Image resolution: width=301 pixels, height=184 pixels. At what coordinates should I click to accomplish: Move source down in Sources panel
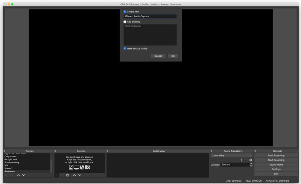tap(80, 175)
